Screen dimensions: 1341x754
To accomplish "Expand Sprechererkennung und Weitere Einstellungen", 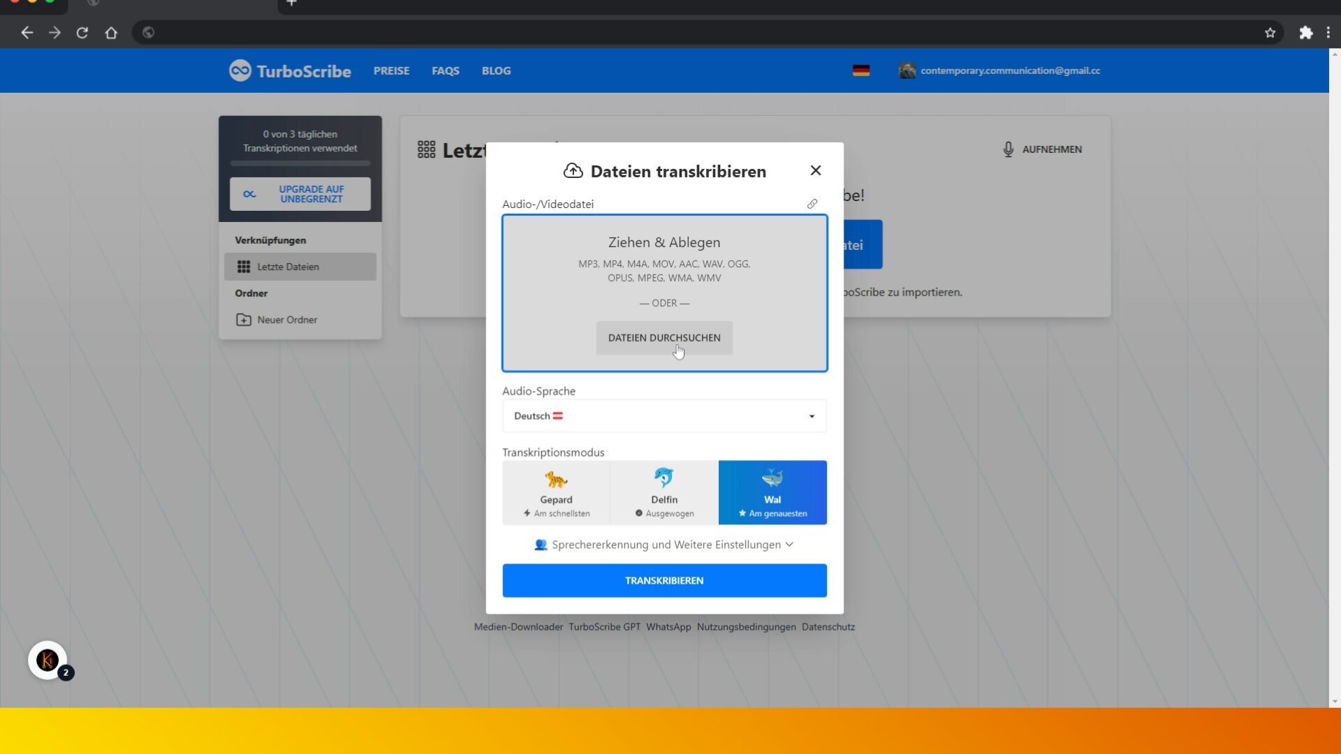I will (664, 545).
